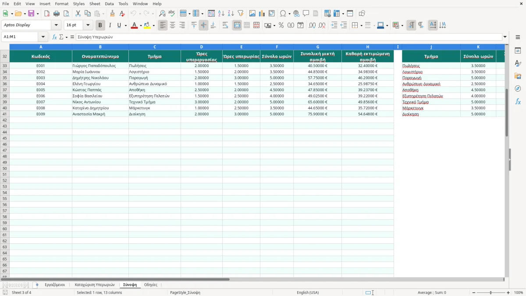Screen dimensions: 526x296
Task: Toggle Underline formatting
Action: click(119, 25)
